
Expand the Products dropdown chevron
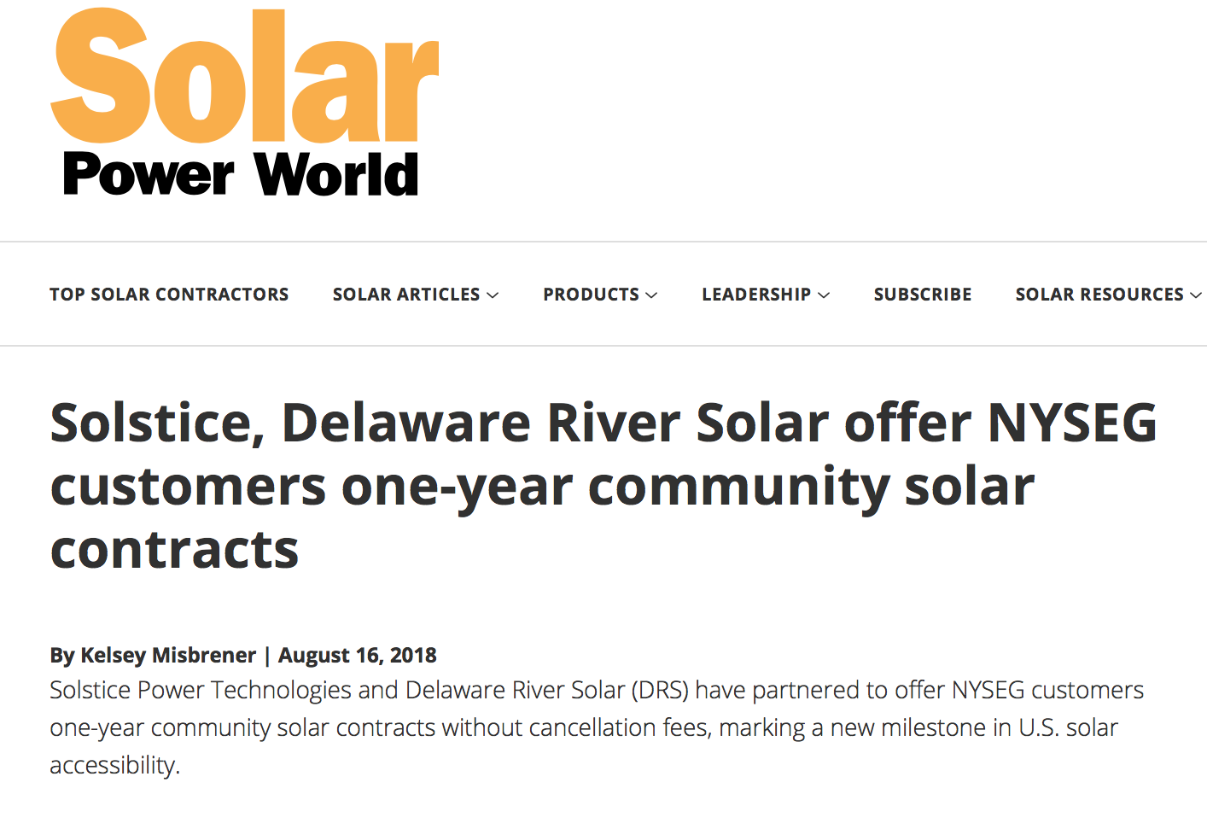click(651, 295)
